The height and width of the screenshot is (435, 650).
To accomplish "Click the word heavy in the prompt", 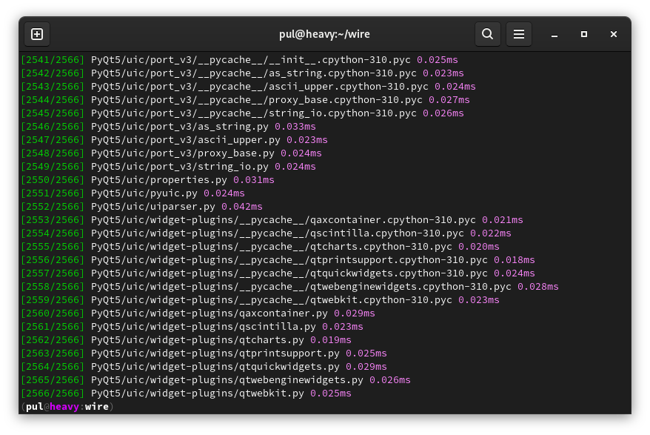I will click(64, 406).
